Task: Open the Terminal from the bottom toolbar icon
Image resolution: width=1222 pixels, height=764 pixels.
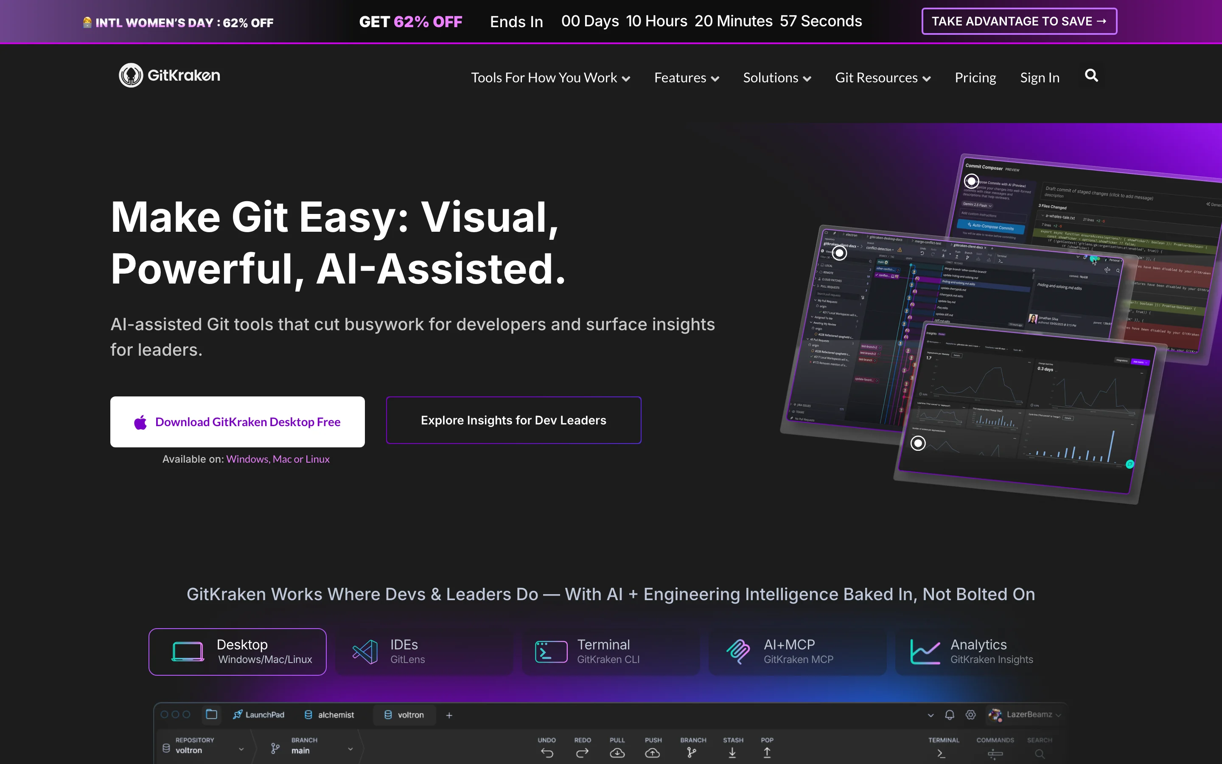Action: [x=941, y=753]
